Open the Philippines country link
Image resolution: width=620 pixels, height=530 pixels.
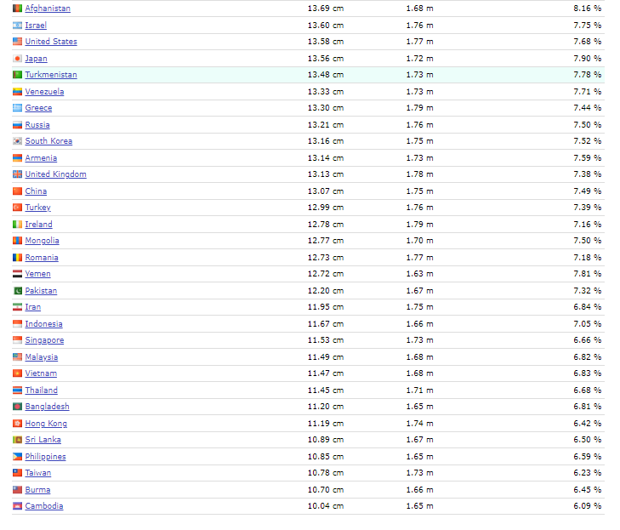click(45, 457)
